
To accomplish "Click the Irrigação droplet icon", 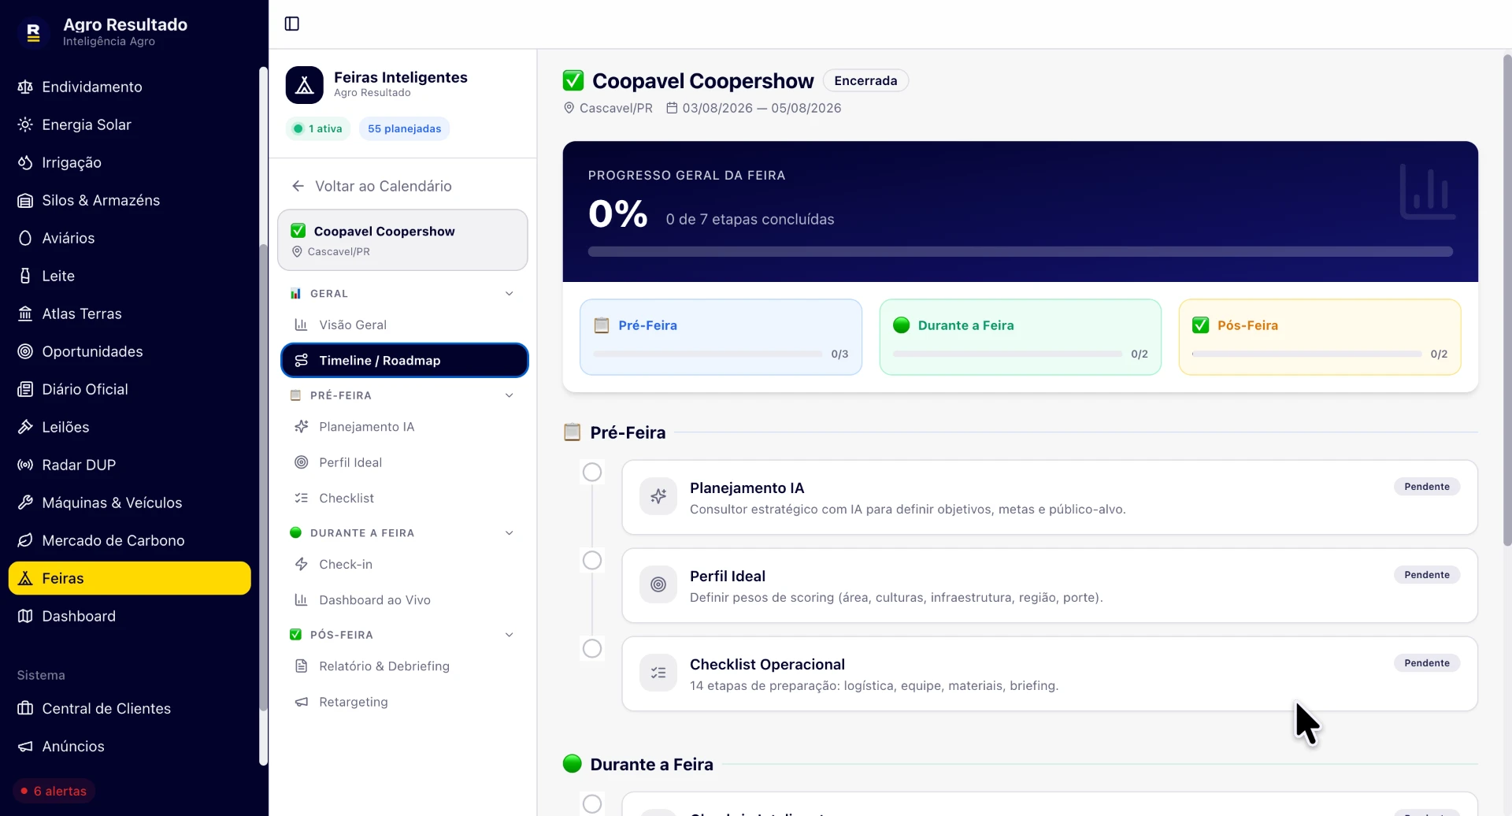I will [x=25, y=162].
